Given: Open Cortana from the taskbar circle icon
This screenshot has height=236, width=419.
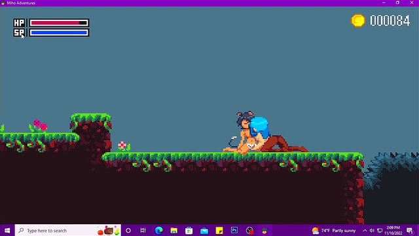Looking at the screenshot, I should pos(128,230).
